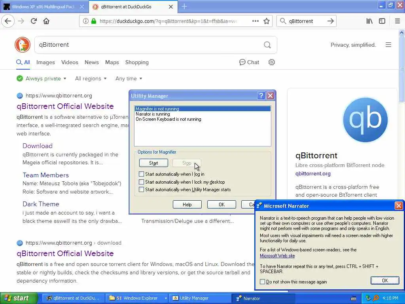Open DuckDuckGo Chat
Image resolution: width=405 pixels, height=304 pixels.
pos(249,62)
